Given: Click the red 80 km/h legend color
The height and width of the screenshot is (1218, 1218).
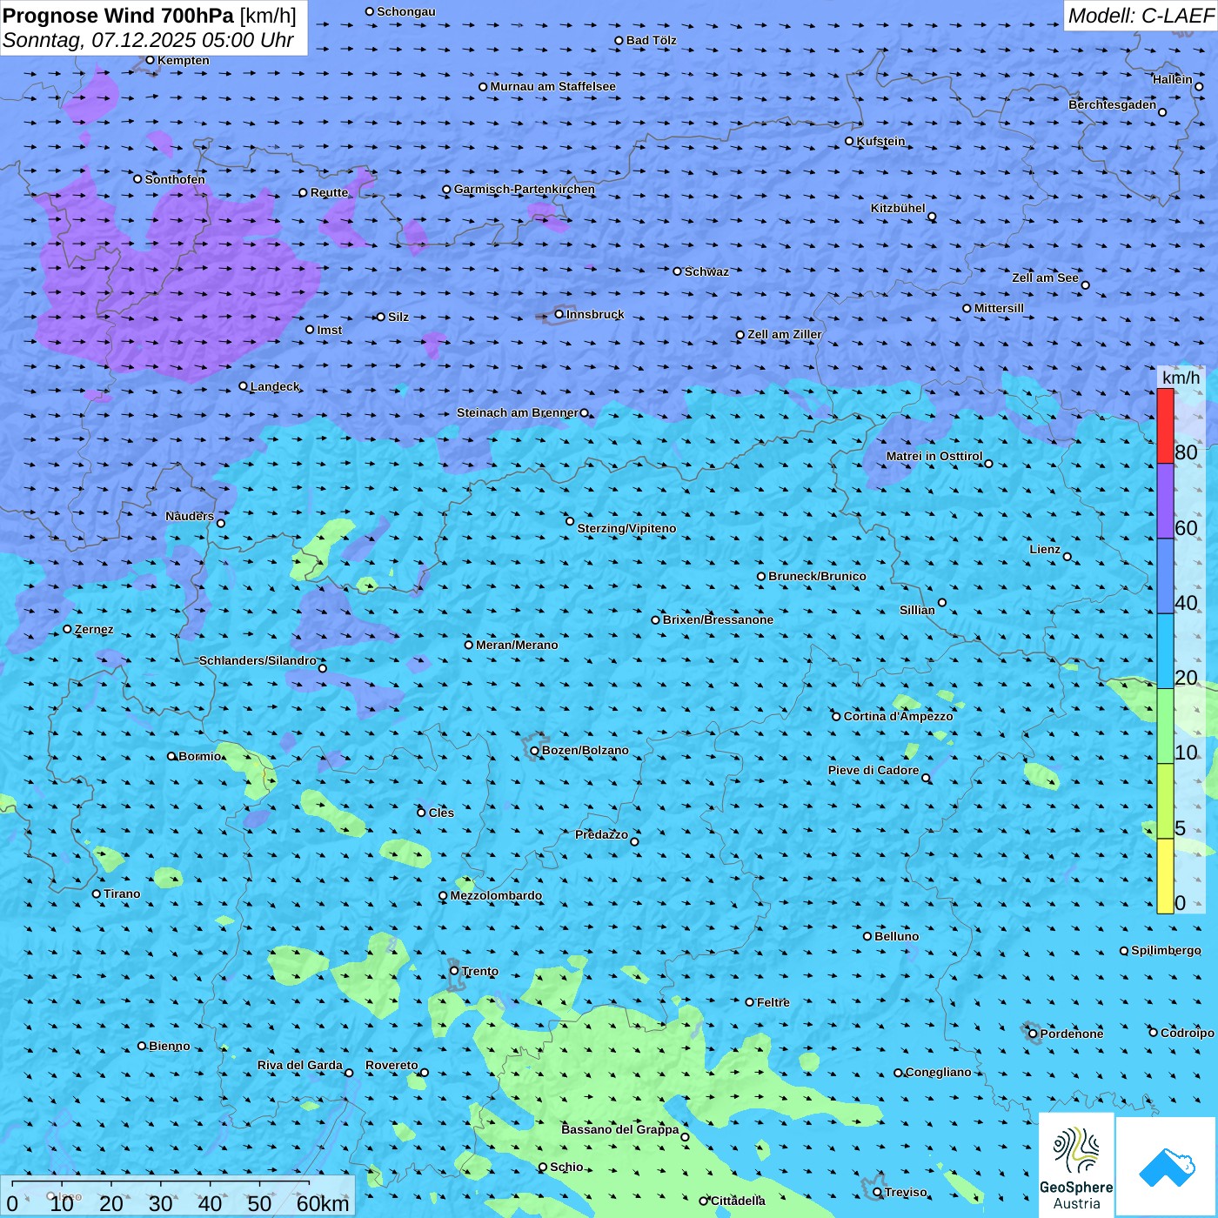Looking at the screenshot, I should tap(1165, 426).
